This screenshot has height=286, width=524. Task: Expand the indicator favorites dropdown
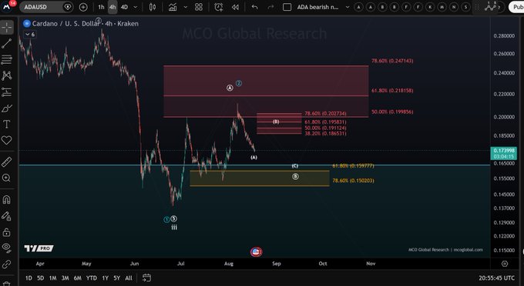(x=186, y=7)
